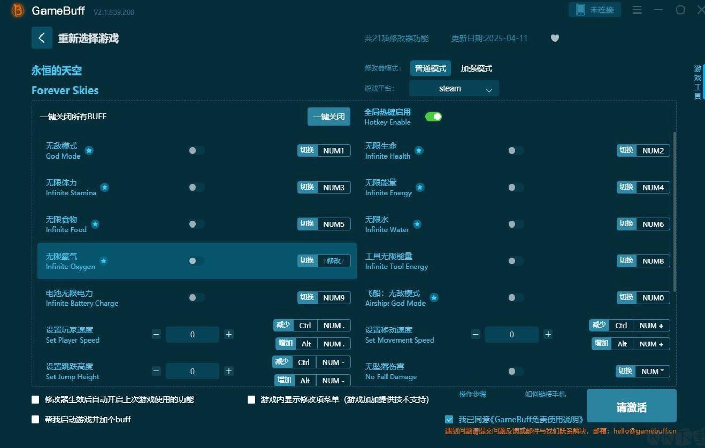Decrease Set Movement Speed with minus icon

point(476,335)
